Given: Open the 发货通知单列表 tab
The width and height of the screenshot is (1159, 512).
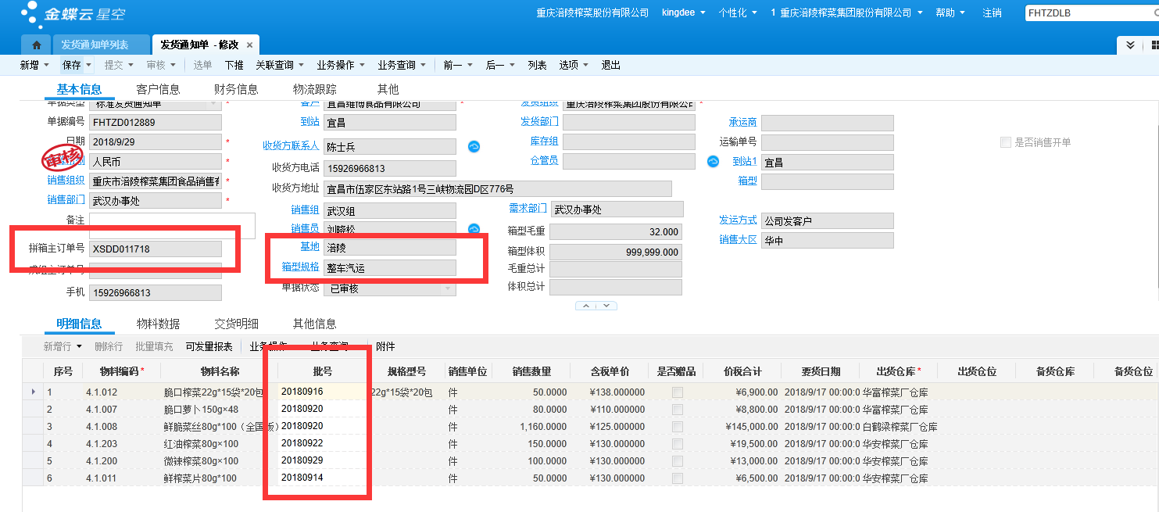Looking at the screenshot, I should (x=95, y=45).
